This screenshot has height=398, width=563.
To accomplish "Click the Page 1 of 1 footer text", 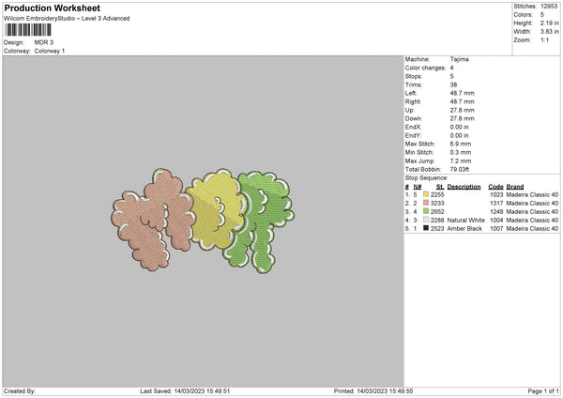I will coord(543,390).
